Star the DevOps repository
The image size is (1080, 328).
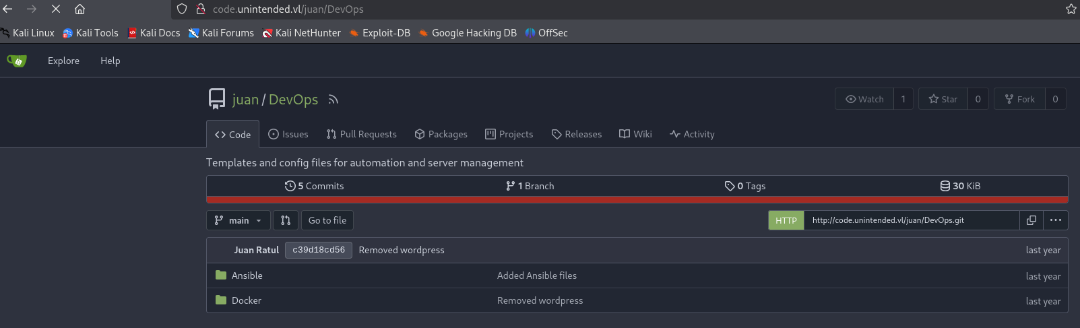click(x=943, y=99)
